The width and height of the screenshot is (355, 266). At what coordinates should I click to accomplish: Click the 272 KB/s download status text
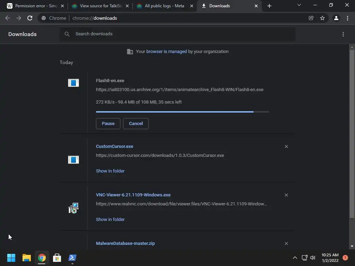coord(139,102)
